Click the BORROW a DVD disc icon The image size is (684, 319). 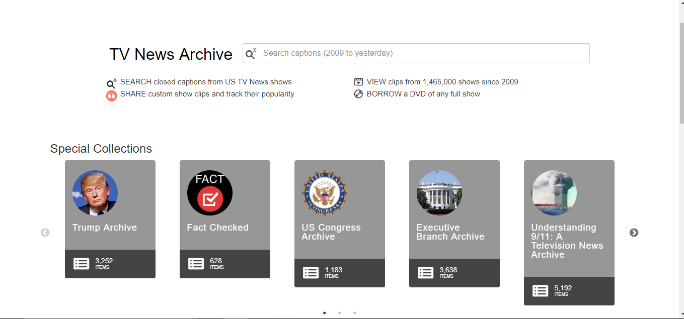tap(358, 94)
